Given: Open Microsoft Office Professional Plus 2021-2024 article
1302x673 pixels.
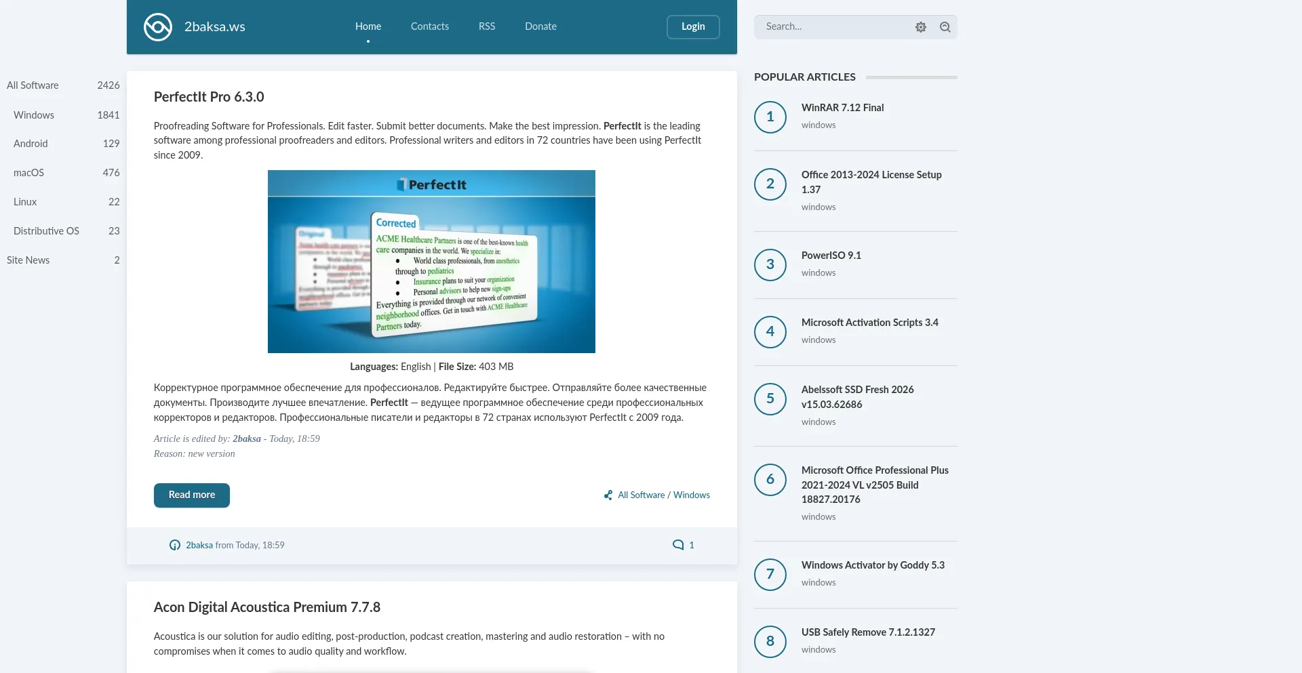Looking at the screenshot, I should pos(875,485).
